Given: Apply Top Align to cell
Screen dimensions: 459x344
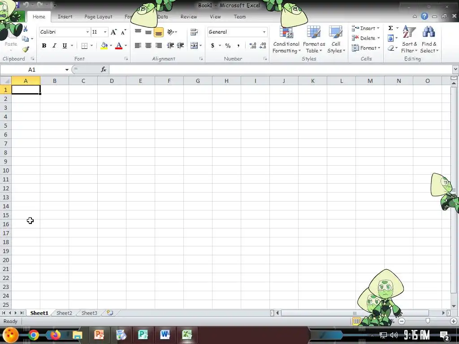Looking at the screenshot, I should tap(138, 32).
